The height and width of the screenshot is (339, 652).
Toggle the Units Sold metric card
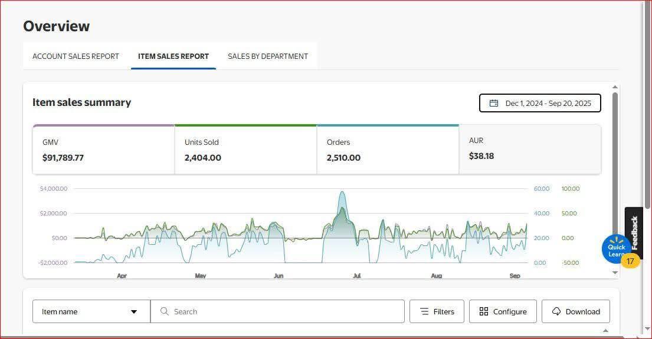(x=245, y=150)
